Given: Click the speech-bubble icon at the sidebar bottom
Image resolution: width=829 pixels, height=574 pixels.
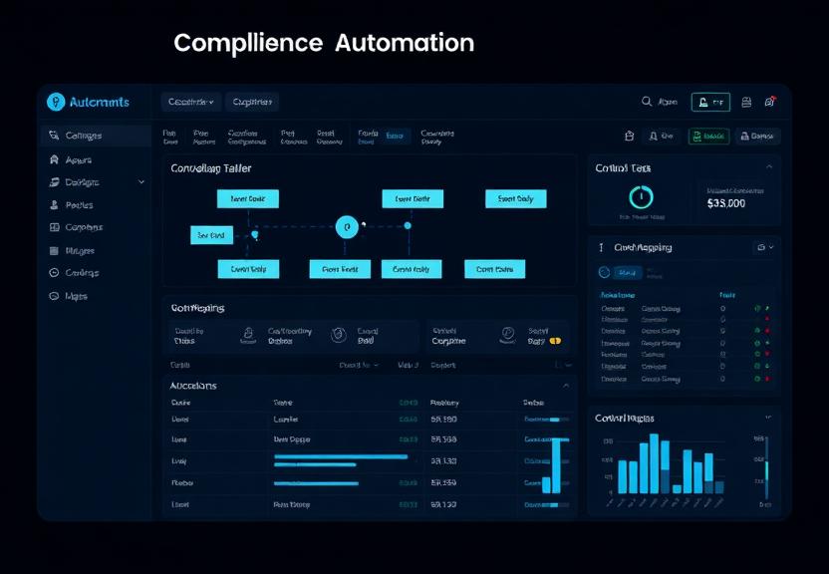Looking at the screenshot, I should pyautogui.click(x=54, y=296).
